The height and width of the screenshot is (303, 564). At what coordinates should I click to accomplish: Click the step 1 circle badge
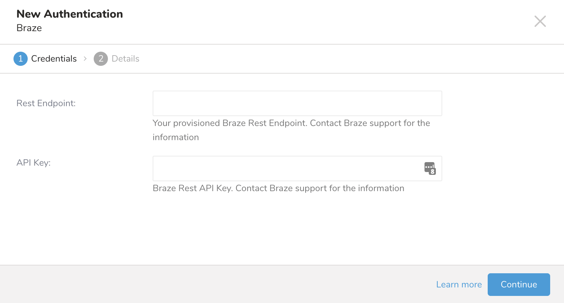pos(21,59)
